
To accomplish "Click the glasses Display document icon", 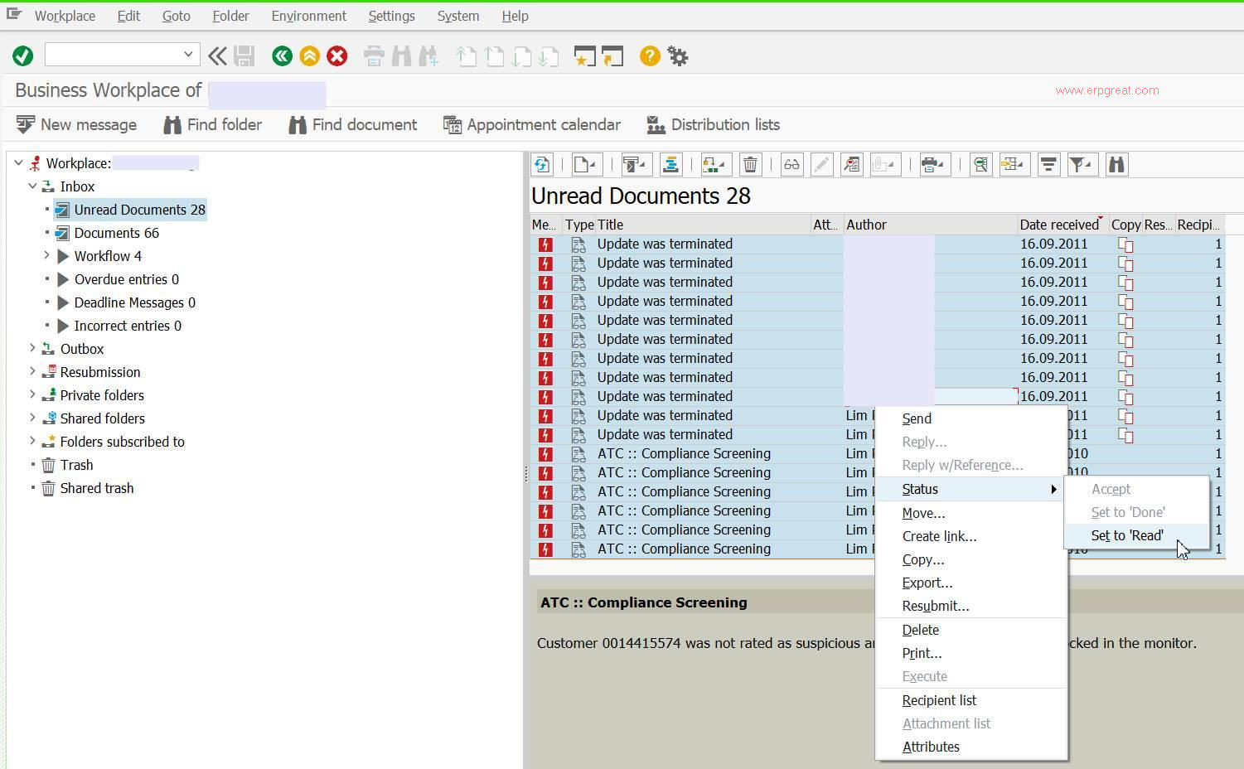I will (791, 165).
